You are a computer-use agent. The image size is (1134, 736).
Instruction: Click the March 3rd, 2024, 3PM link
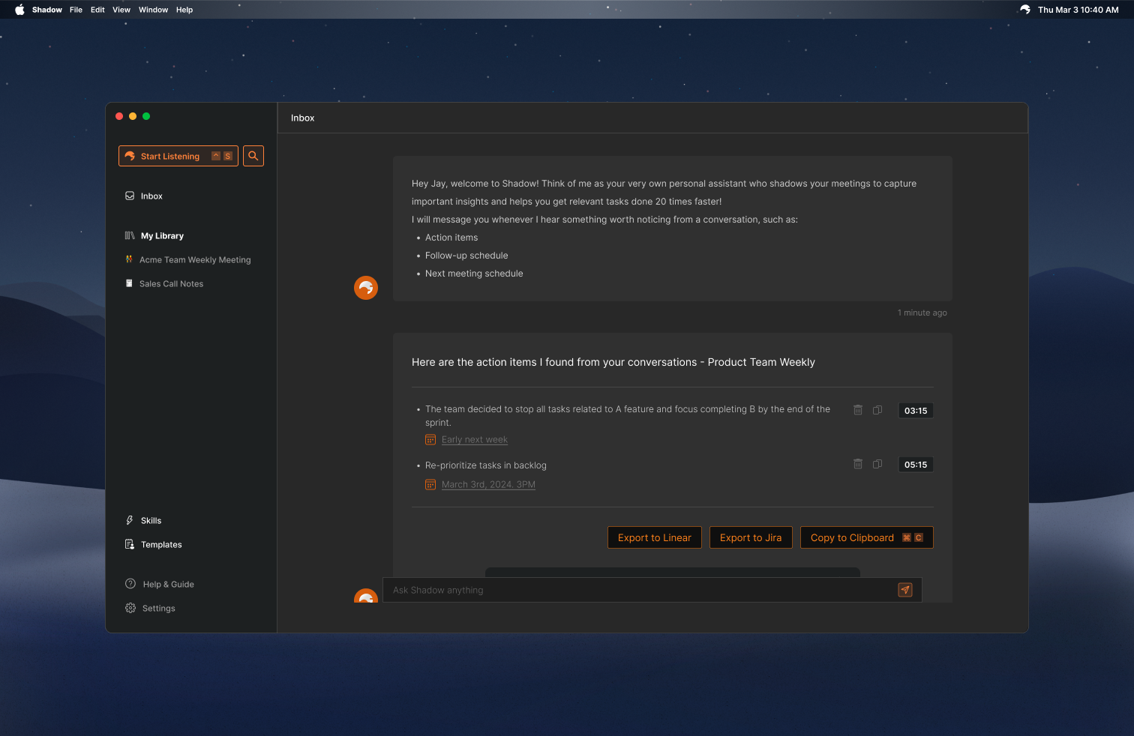point(488,485)
